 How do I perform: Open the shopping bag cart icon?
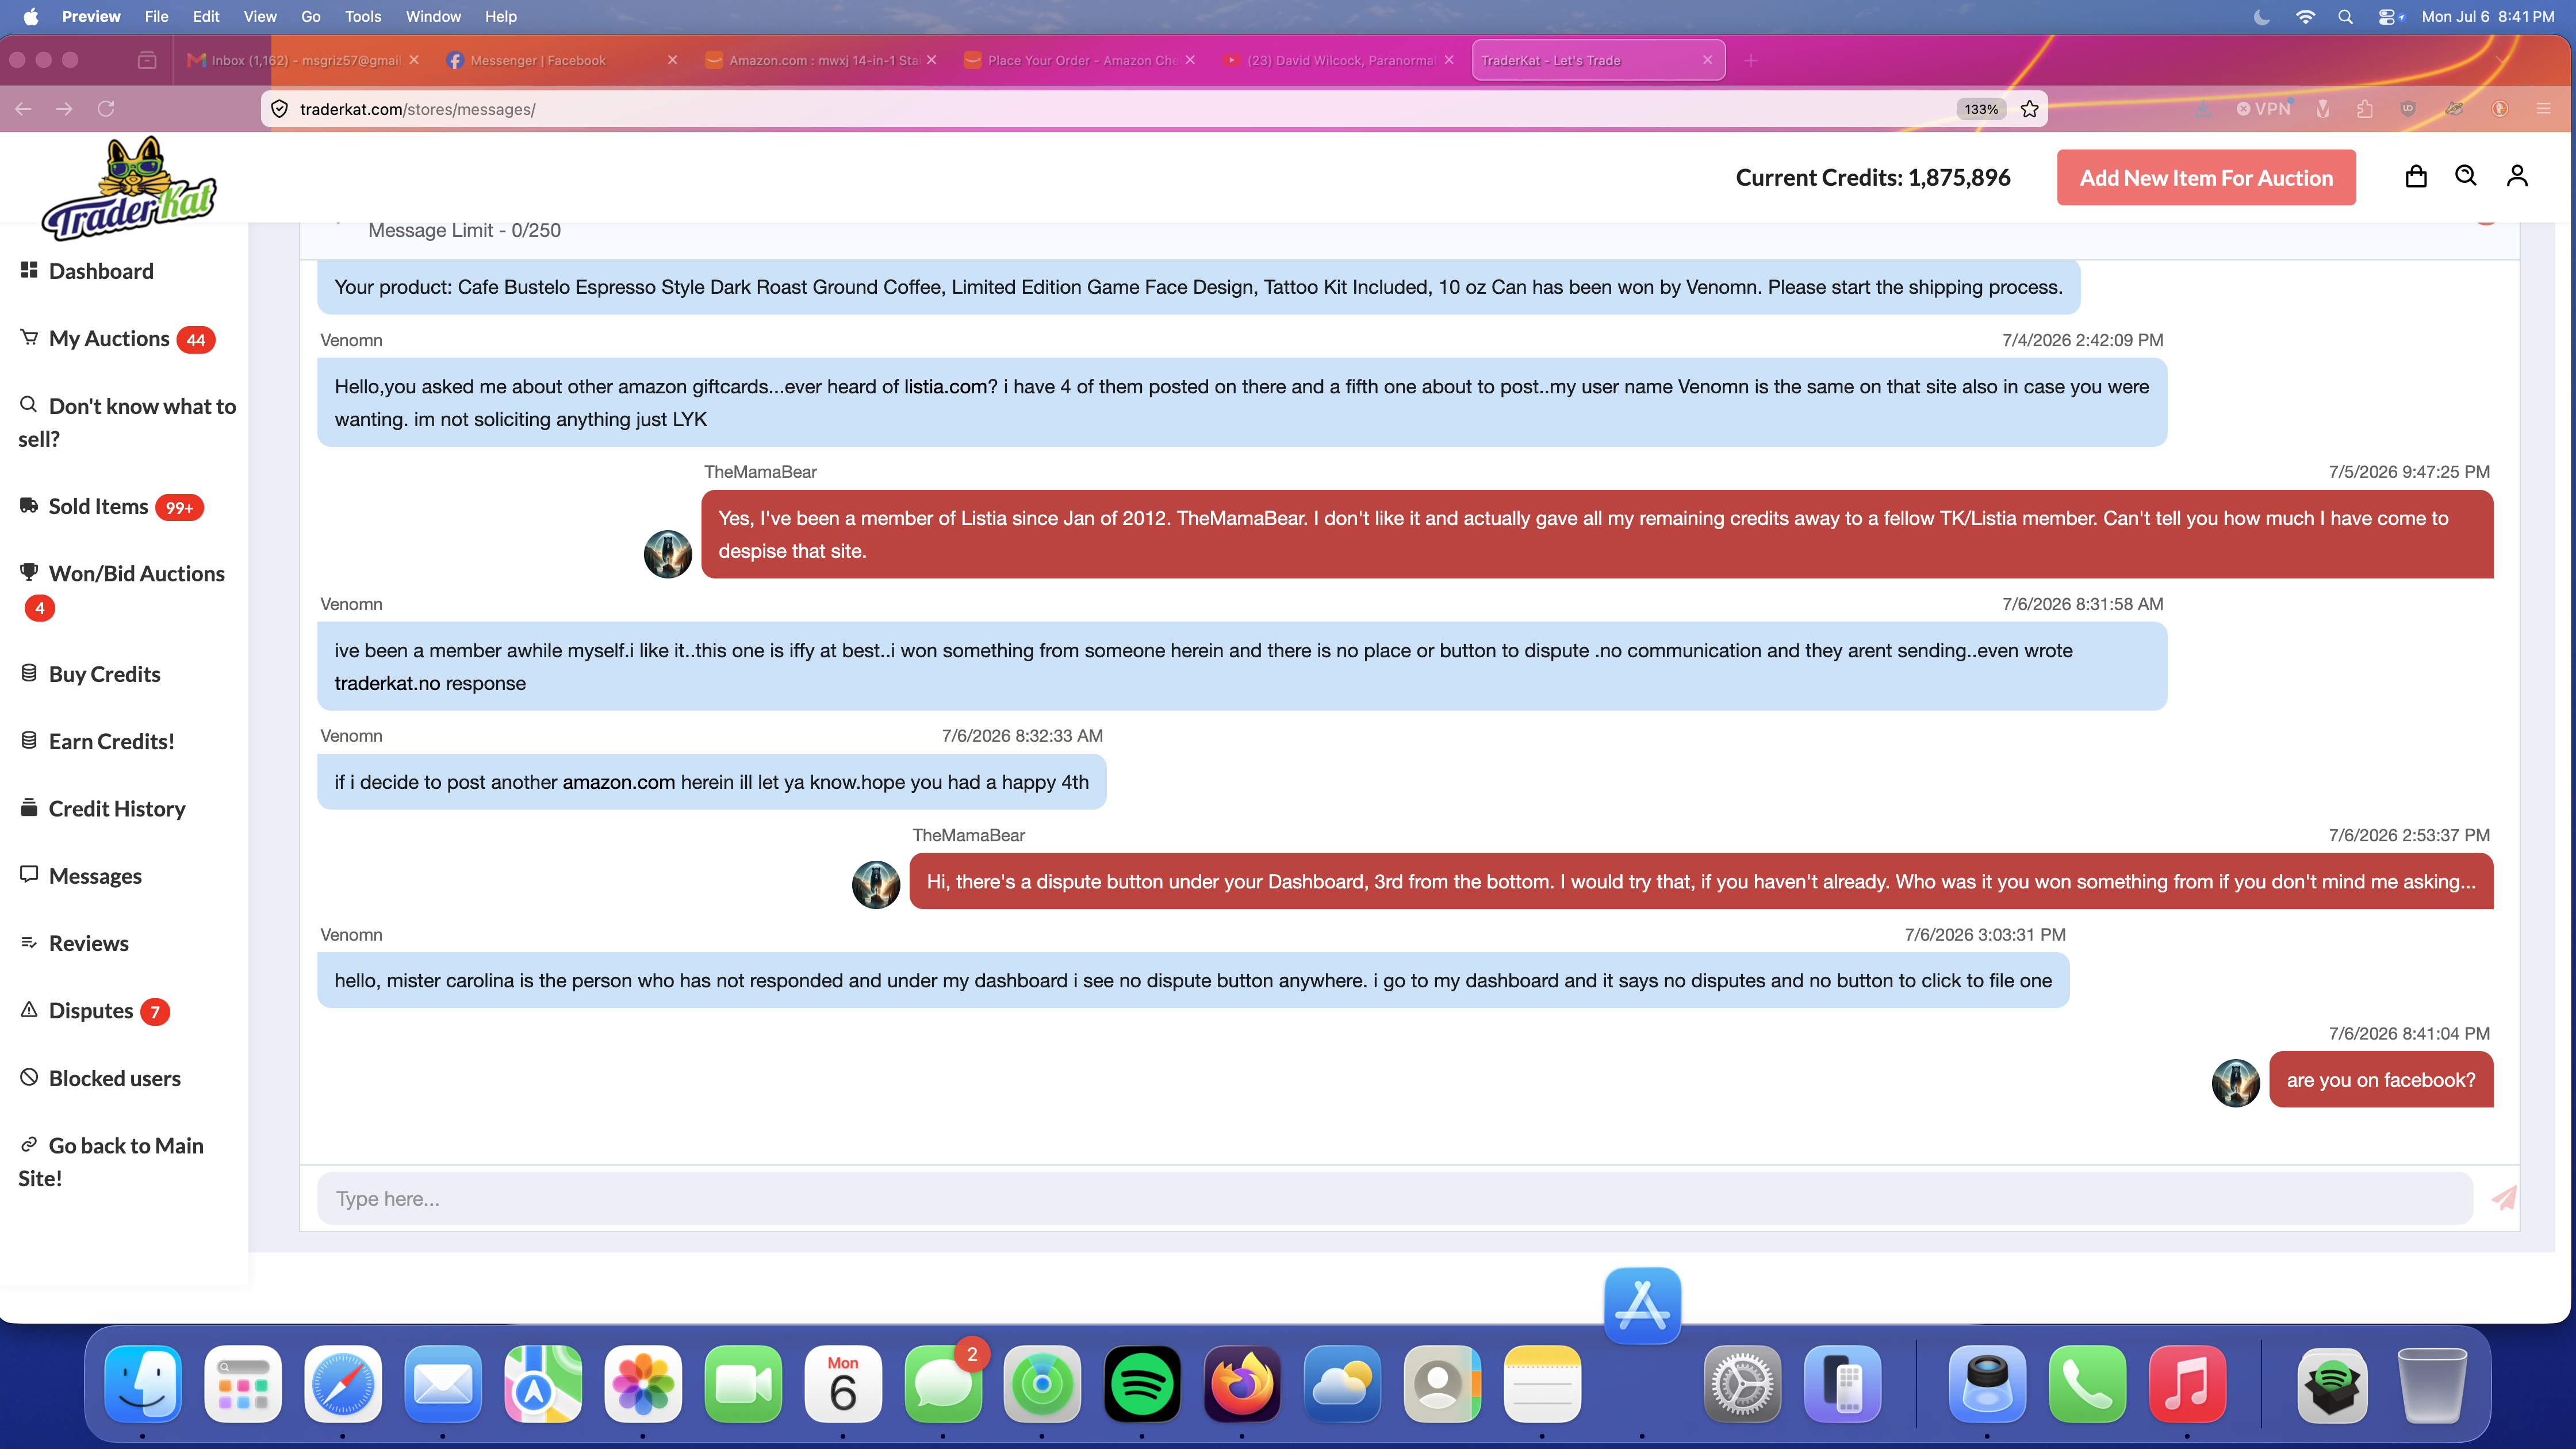[2415, 177]
